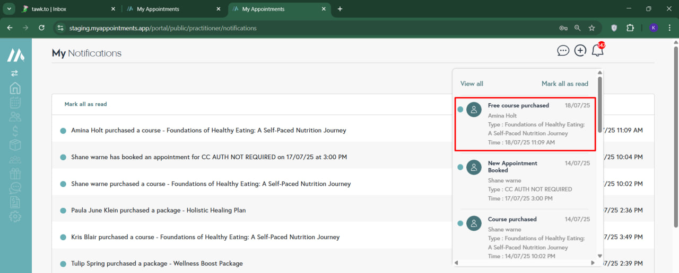The height and width of the screenshot is (273, 679).
Task: Click View all in notification popup
Action: click(472, 84)
